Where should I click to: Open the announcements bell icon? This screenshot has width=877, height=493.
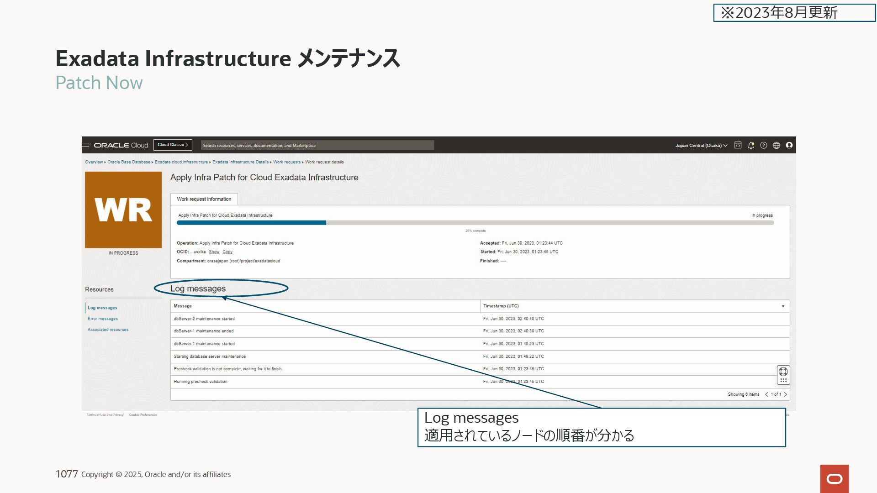point(750,145)
